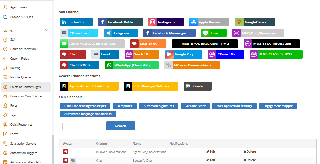Open Web application security

(234, 106)
